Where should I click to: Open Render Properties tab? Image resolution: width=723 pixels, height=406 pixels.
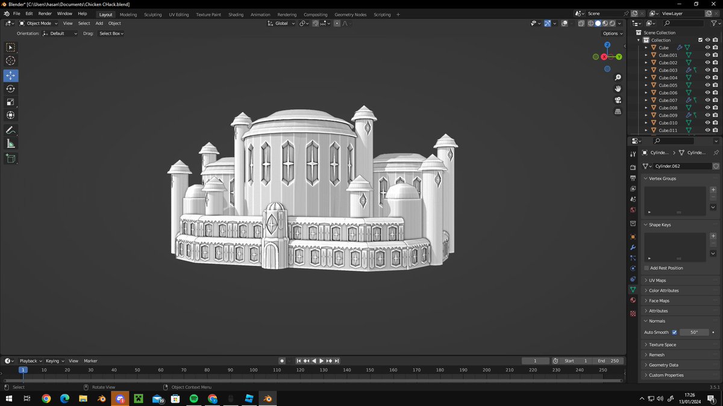pyautogui.click(x=633, y=165)
